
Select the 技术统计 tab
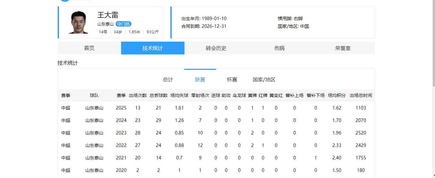pos(152,48)
